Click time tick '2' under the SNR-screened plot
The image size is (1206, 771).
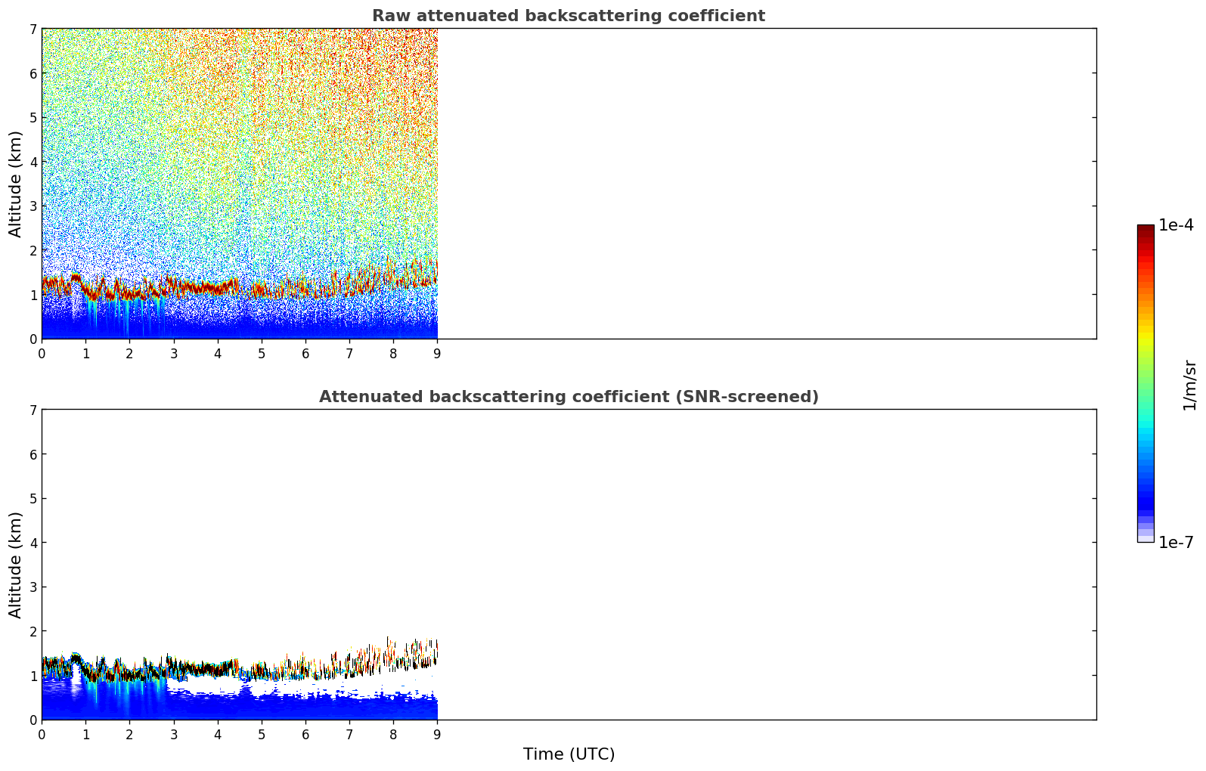click(129, 735)
